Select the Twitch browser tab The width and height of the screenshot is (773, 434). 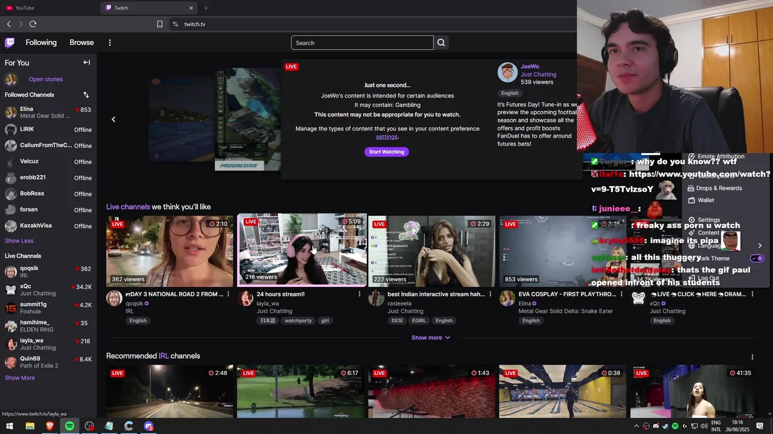tap(148, 8)
